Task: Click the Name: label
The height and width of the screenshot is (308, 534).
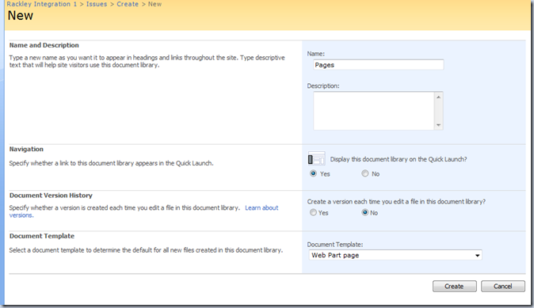Action: pyautogui.click(x=315, y=53)
